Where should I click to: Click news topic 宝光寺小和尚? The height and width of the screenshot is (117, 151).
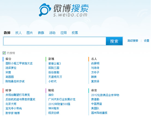pos(14,108)
